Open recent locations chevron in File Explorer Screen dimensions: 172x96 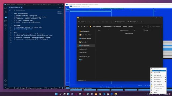tap(84, 26)
